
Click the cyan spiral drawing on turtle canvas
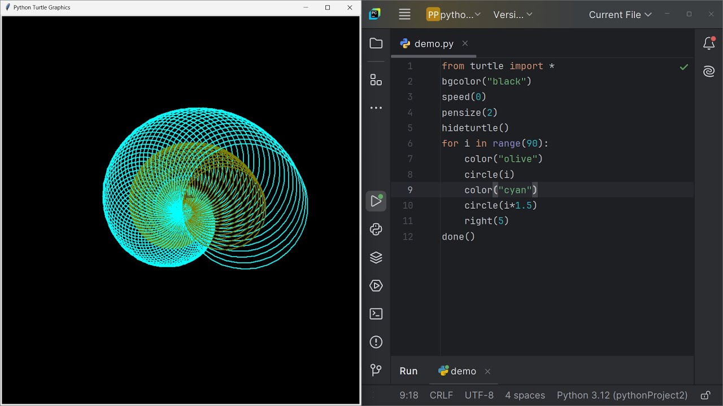pyautogui.click(x=205, y=188)
